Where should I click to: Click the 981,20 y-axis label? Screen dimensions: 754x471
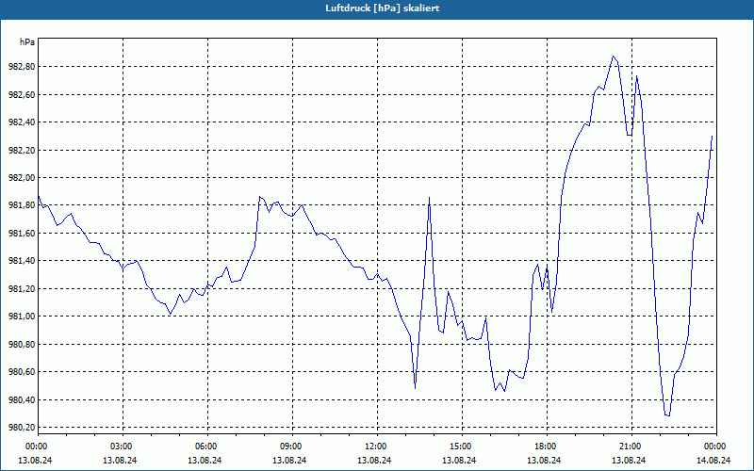click(22, 288)
